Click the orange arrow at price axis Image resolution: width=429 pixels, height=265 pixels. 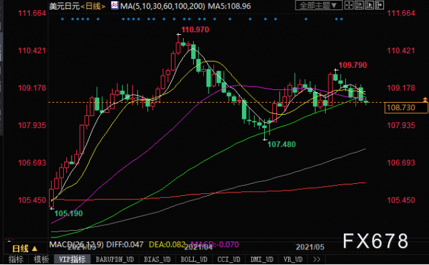coord(425,100)
